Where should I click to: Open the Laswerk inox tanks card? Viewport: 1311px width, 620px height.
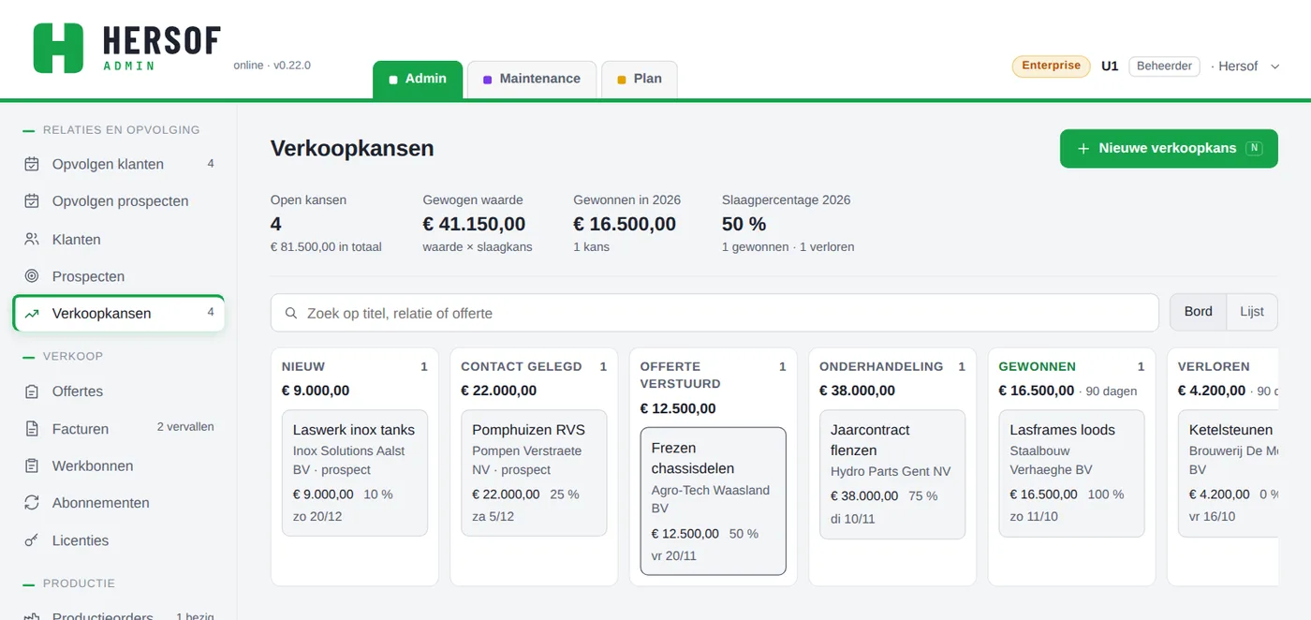[x=355, y=473]
